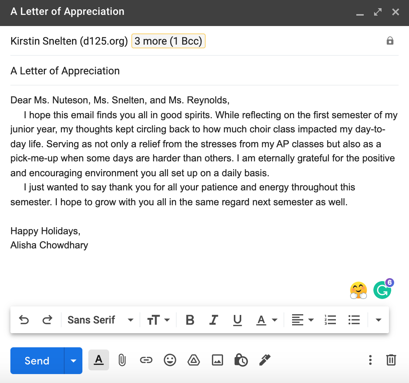Toggle confidential mode
This screenshot has width=409, height=383.
241,360
